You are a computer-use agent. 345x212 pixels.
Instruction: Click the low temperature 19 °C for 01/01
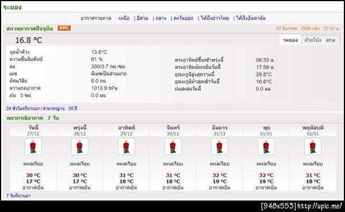(266, 182)
